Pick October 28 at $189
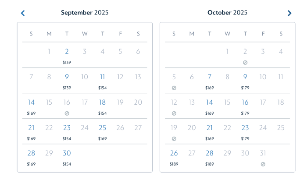Image resolution: width=307 pixels, height=180 pixels. (x=210, y=153)
